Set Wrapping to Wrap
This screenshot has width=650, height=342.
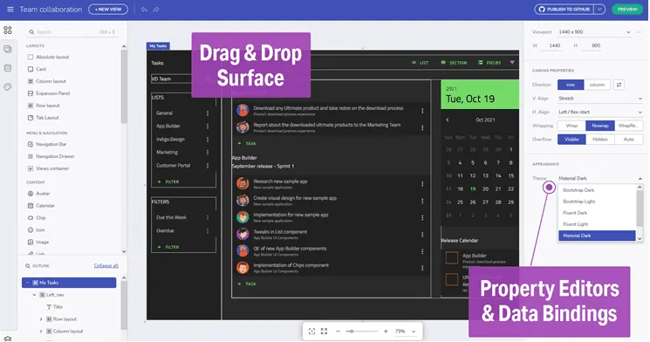coord(571,126)
